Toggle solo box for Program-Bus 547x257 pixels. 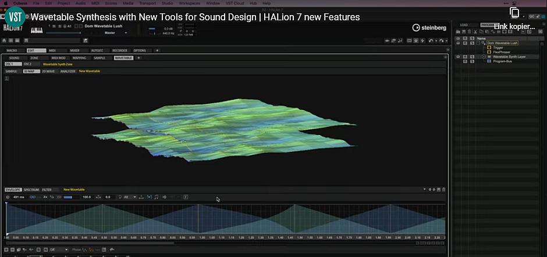tap(472, 61)
